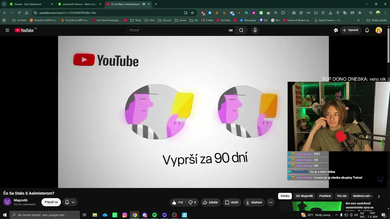Download video with Stiahnuť button
Viewport: 390px width, 219px height.
tap(254, 202)
